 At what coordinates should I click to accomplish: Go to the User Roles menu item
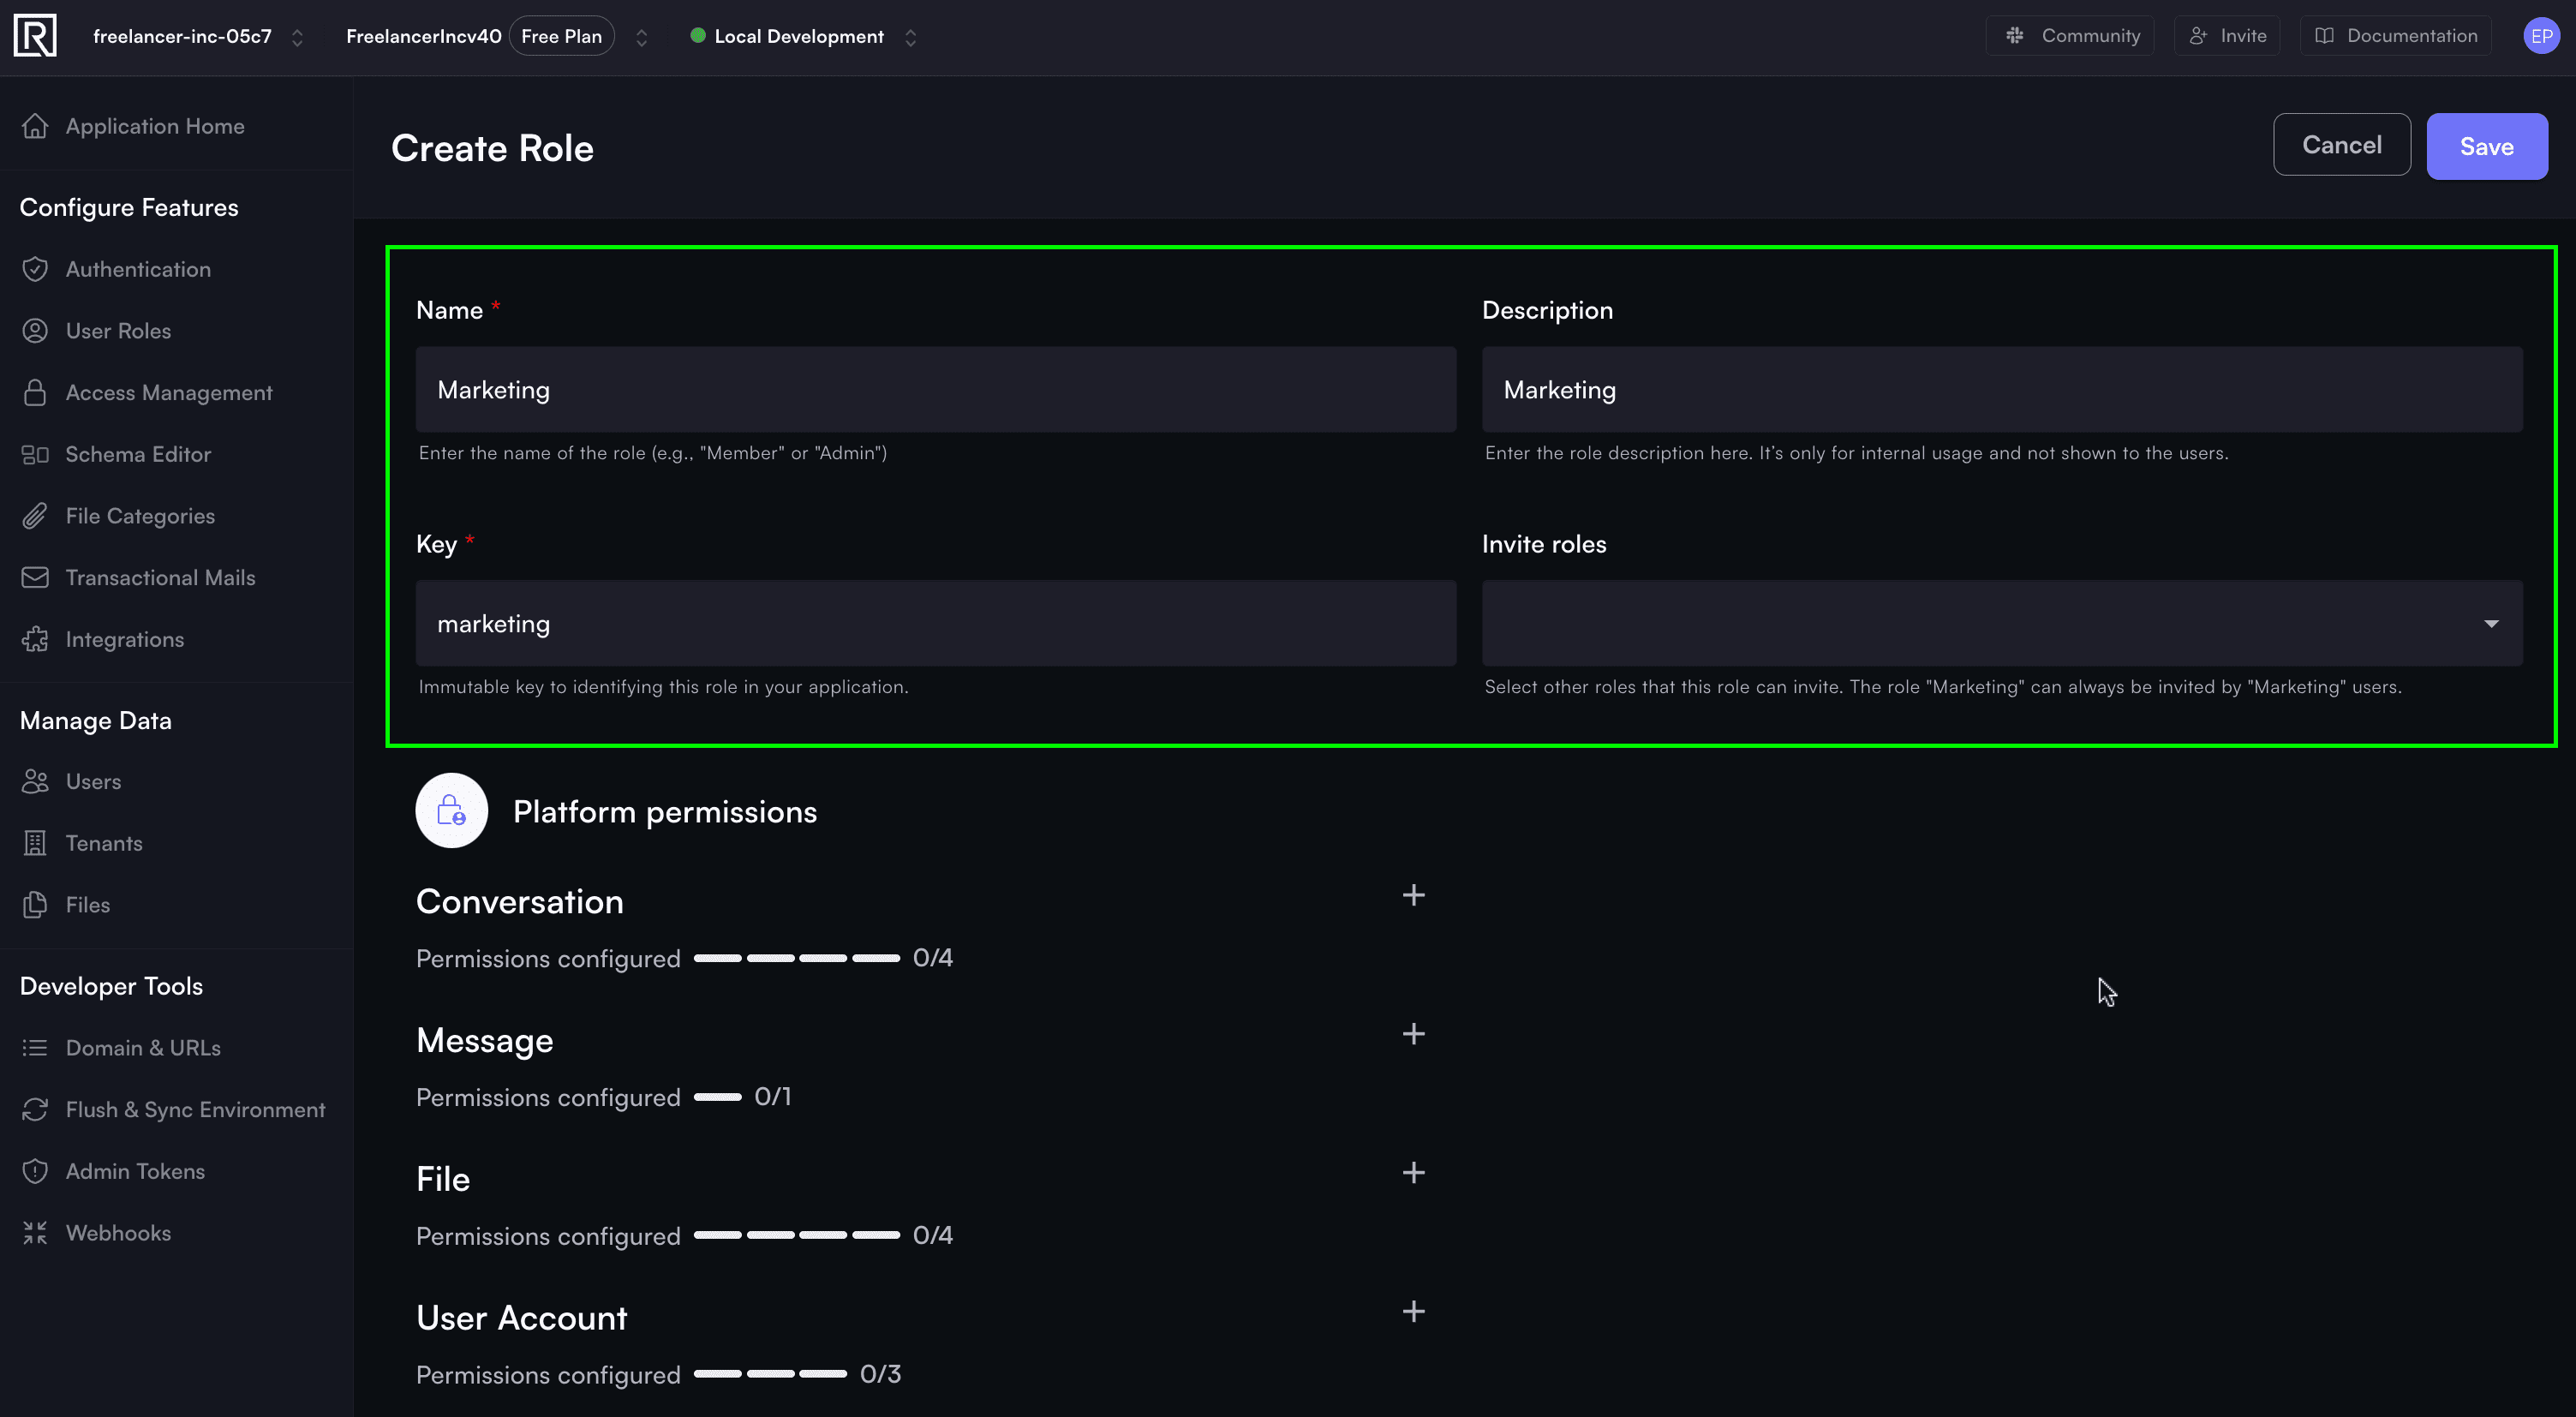coord(118,331)
